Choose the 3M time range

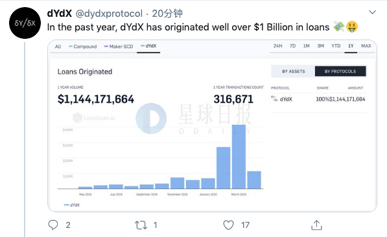pos(321,46)
